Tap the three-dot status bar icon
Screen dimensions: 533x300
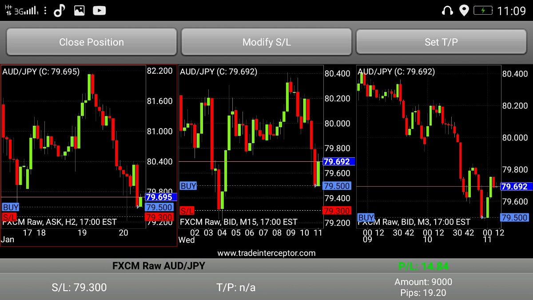[x=45, y=10]
